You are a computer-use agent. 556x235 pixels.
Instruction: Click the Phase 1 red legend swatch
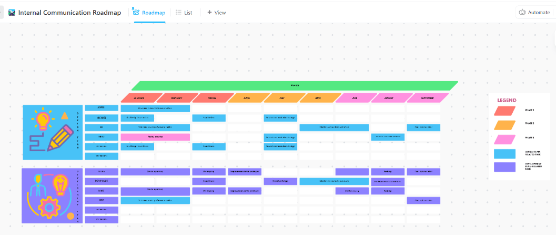[504, 111]
